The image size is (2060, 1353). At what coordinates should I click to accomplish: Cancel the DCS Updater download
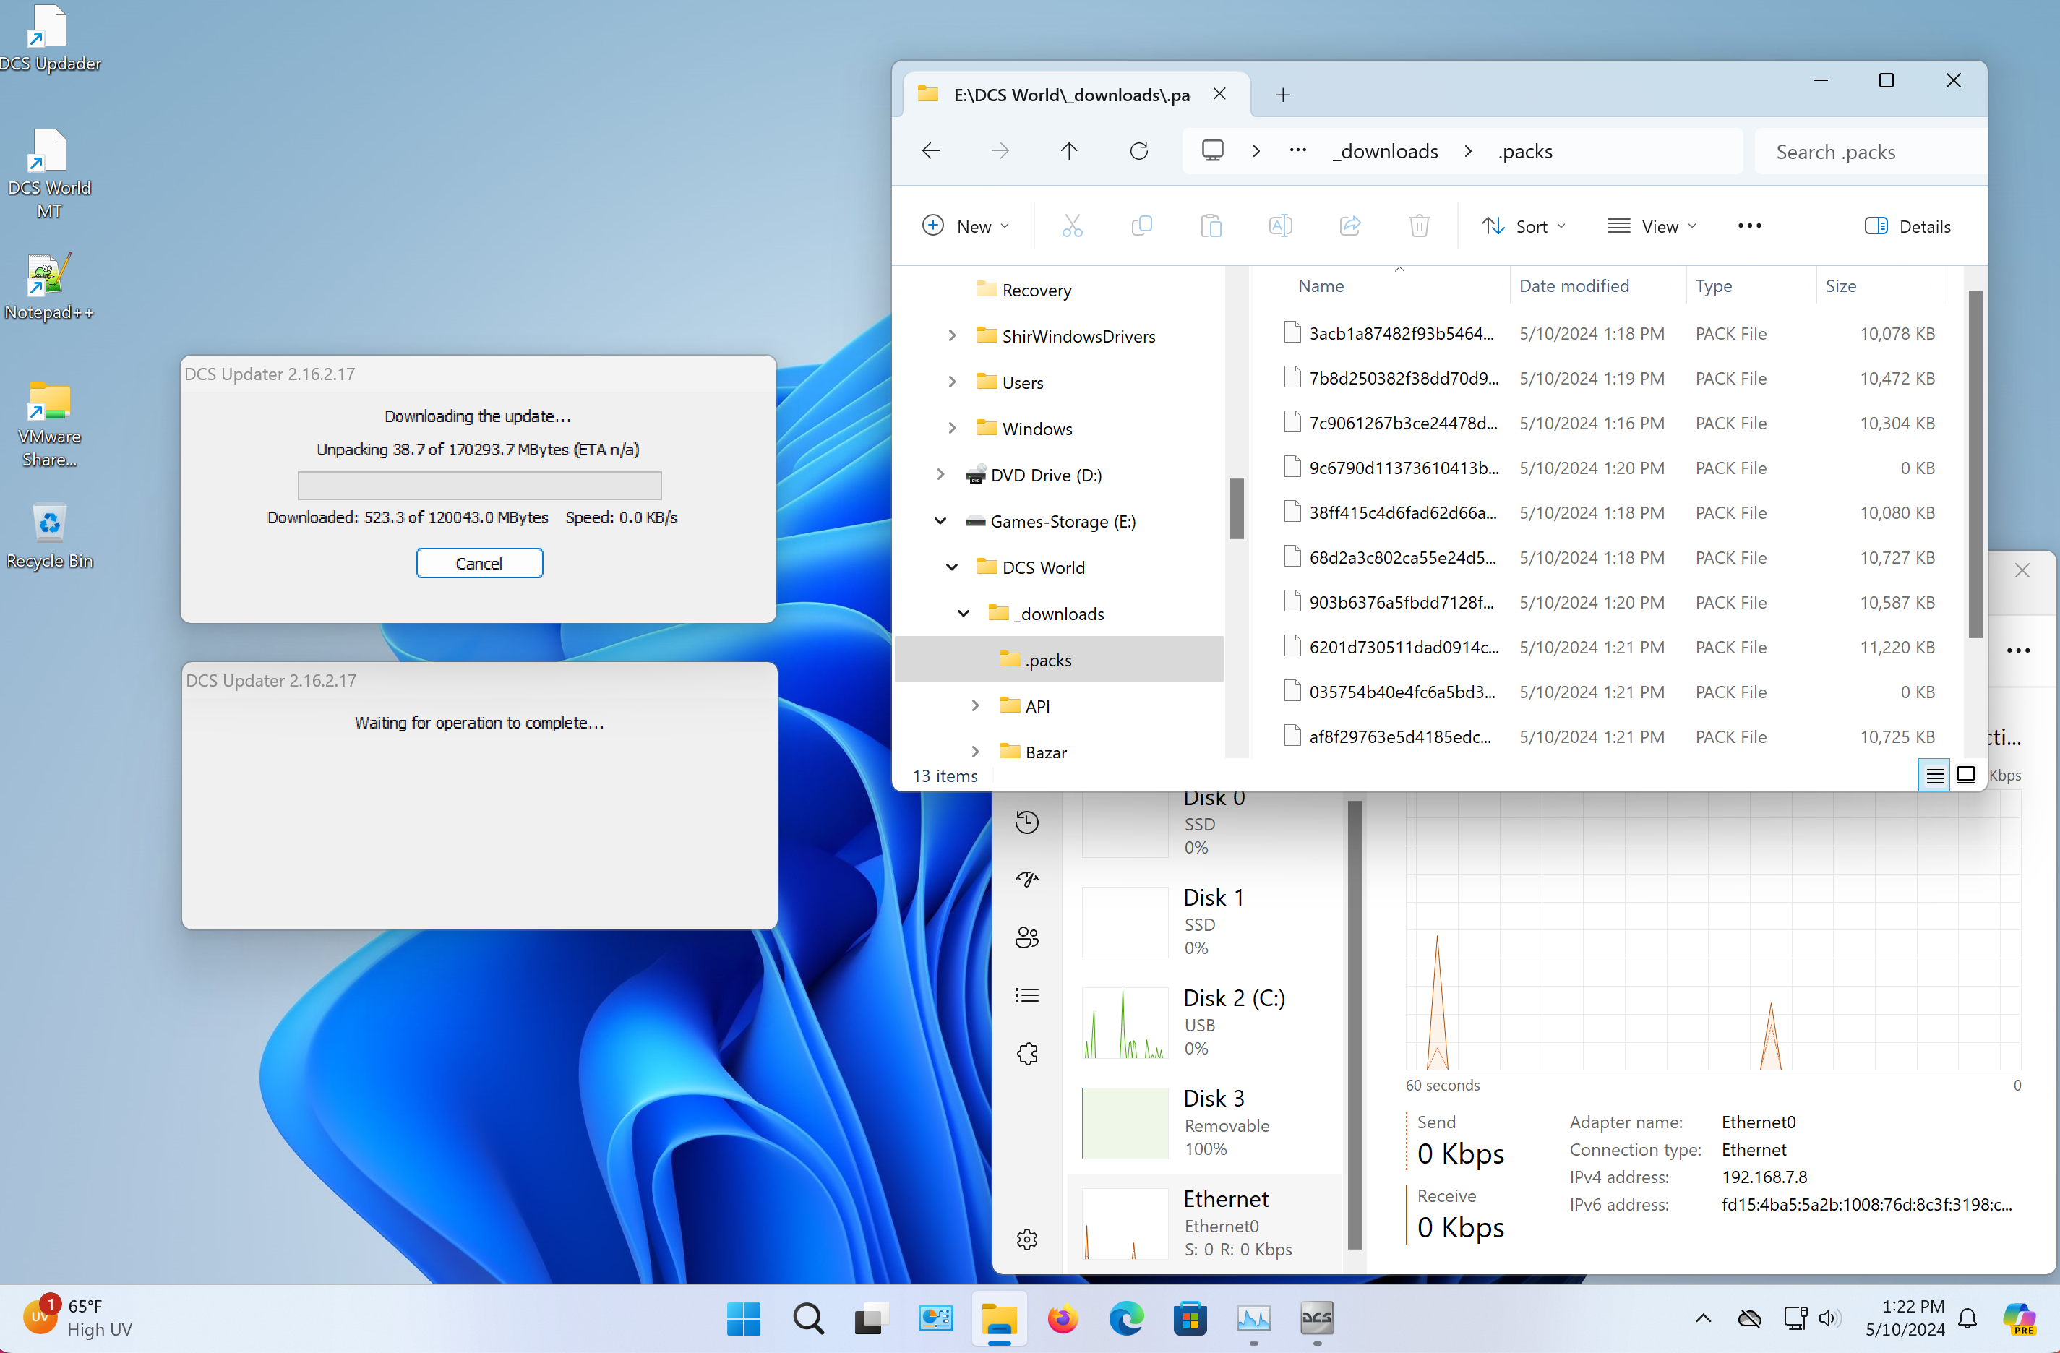pos(479,563)
